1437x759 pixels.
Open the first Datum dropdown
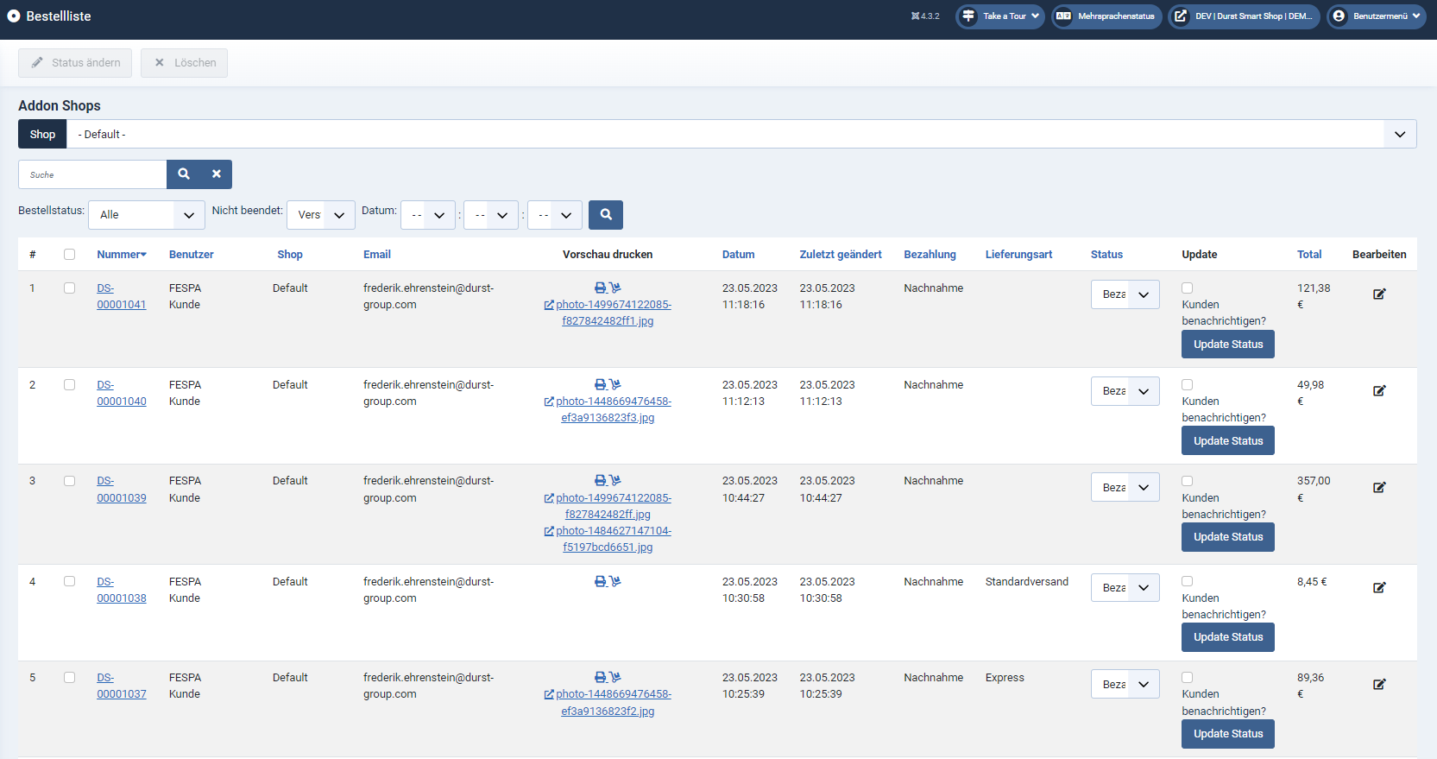pyautogui.click(x=428, y=215)
